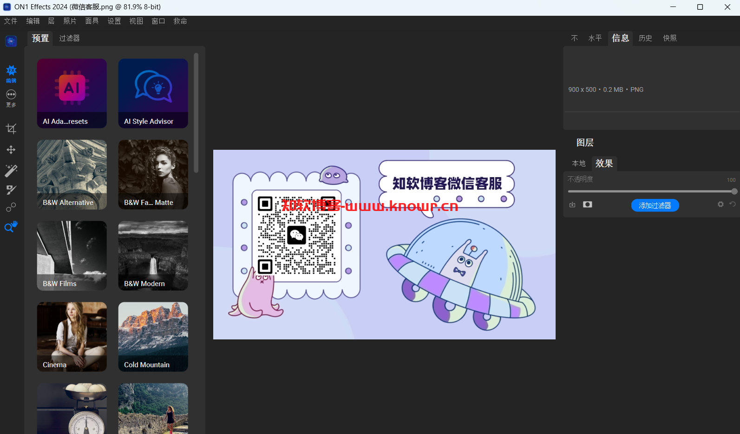
Task: Click the canvas image preview
Action: point(384,244)
